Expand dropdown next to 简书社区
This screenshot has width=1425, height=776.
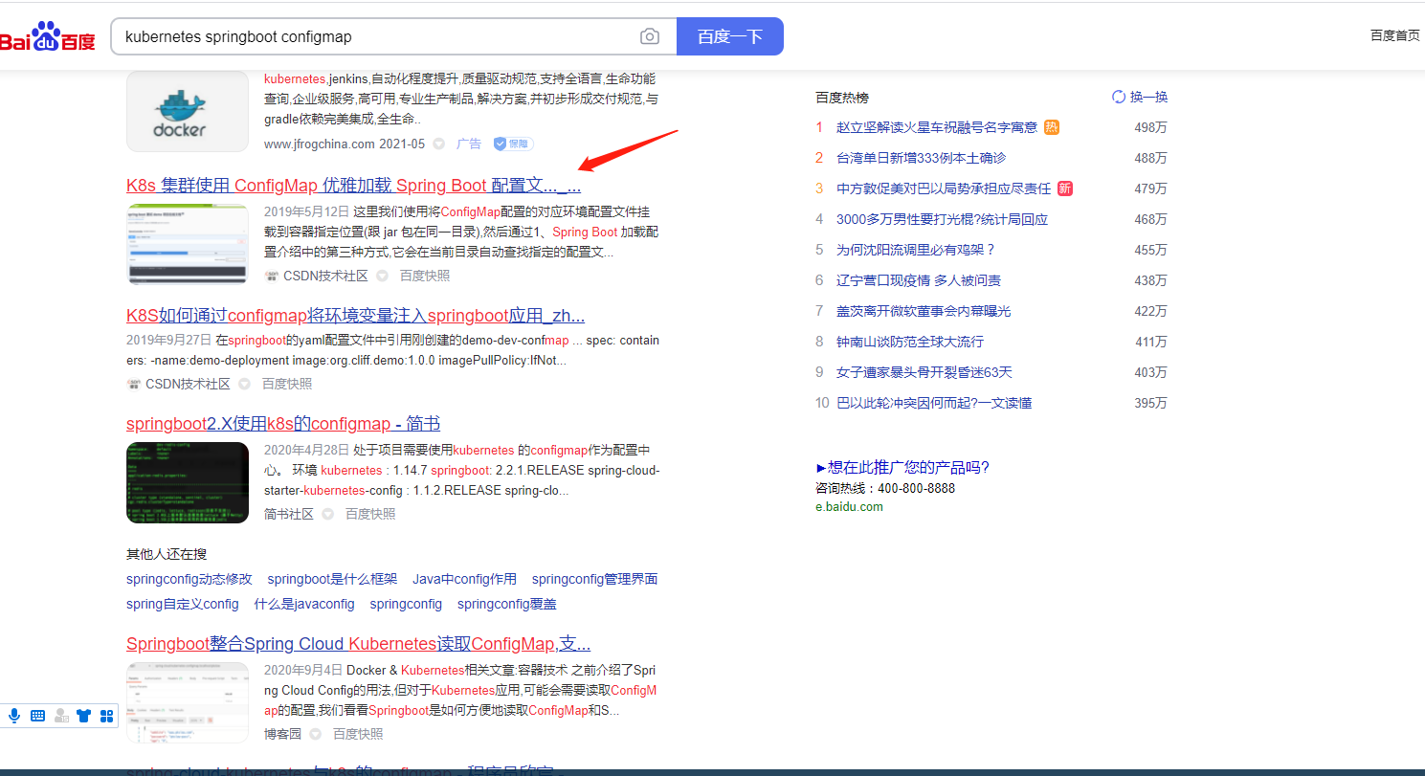point(327,514)
